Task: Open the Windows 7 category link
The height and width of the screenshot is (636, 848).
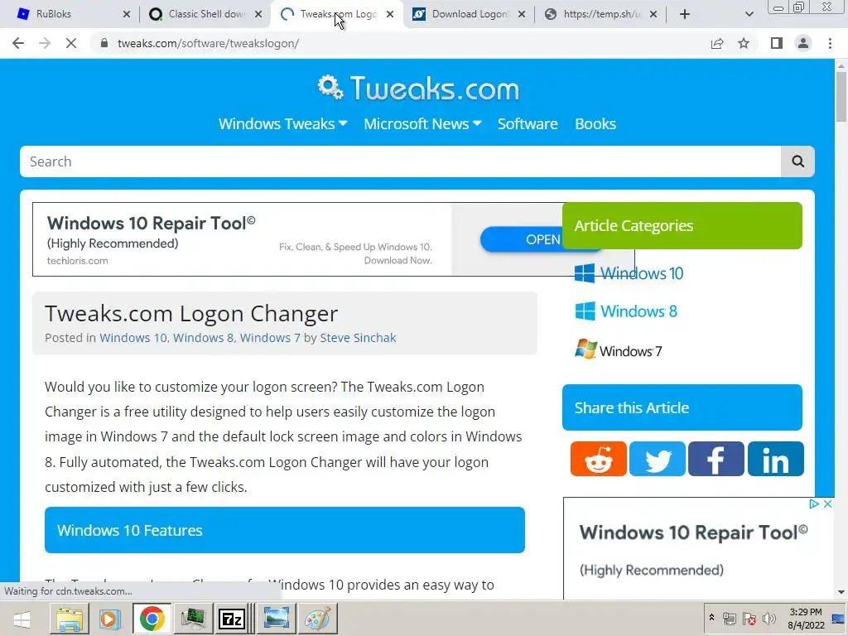Action: pos(618,350)
